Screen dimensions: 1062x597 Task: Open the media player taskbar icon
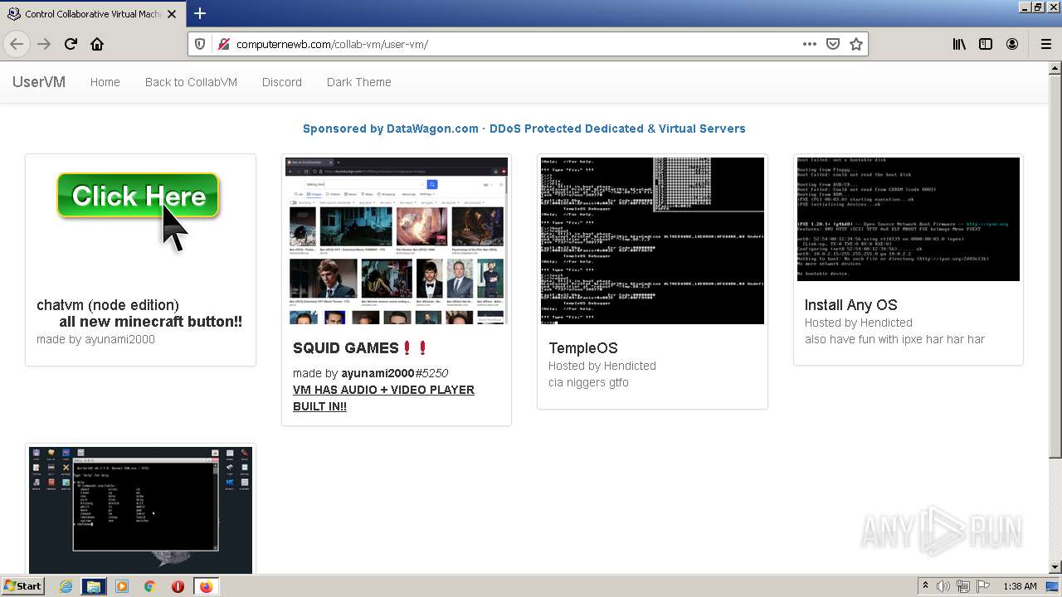click(122, 586)
